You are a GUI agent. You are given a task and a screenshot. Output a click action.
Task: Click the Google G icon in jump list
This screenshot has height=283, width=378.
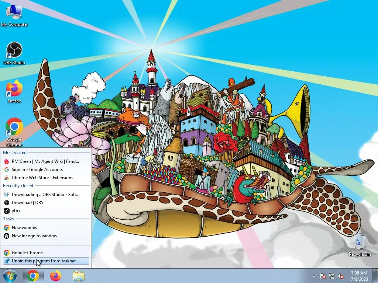click(7, 170)
